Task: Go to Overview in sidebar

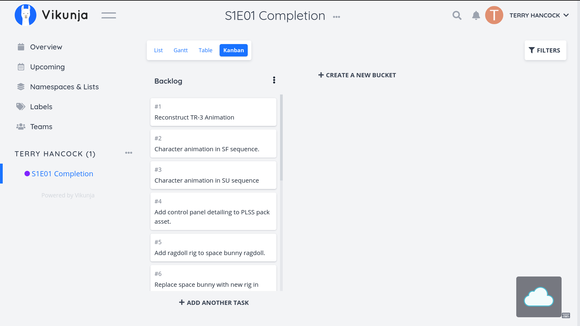Action: tap(46, 47)
